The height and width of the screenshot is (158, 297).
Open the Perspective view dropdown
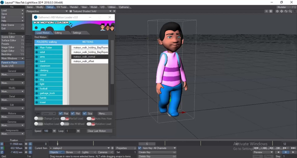[46, 11]
